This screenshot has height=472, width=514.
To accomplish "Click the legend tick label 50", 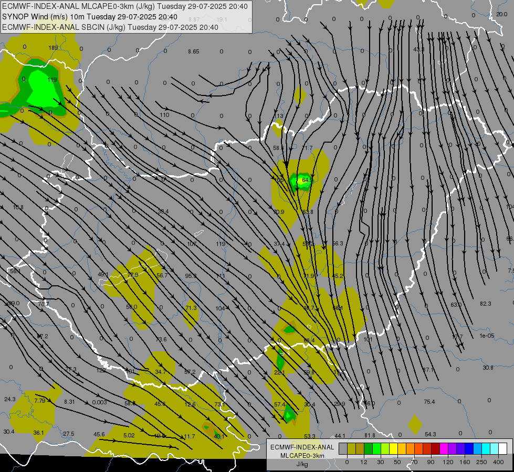I will coord(397,462).
